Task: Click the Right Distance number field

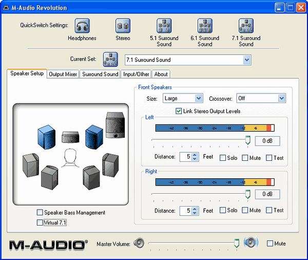Action: pos(185,211)
